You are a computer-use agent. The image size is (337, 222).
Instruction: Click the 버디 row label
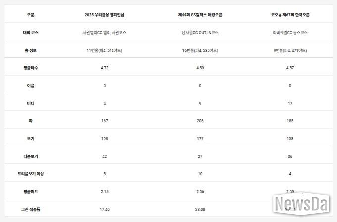[31, 103]
